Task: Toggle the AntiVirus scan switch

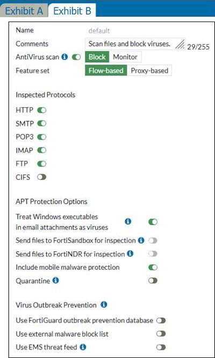Action: pyautogui.click(x=76, y=57)
